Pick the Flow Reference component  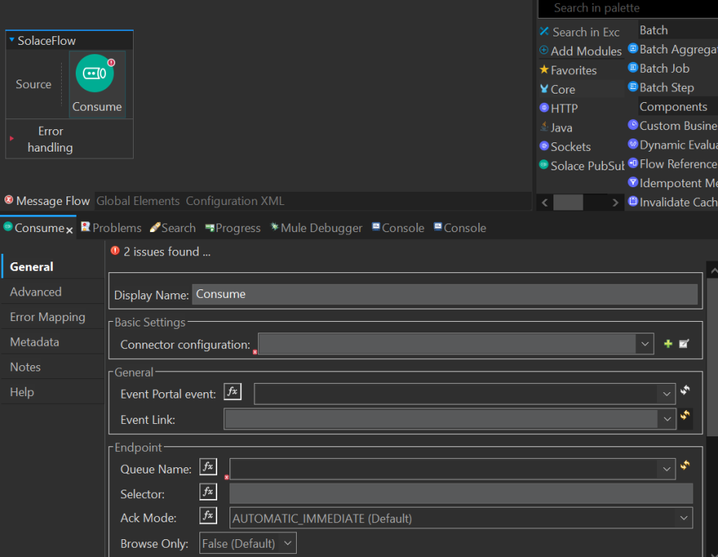pos(672,164)
